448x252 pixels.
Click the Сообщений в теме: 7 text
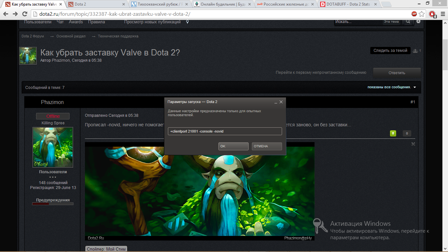(x=45, y=88)
